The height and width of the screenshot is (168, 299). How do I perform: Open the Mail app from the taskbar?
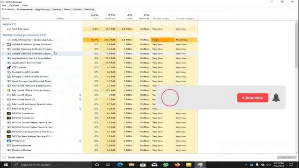(x=154, y=165)
